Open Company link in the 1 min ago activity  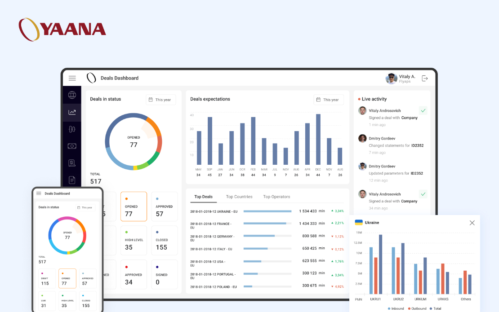409,118
